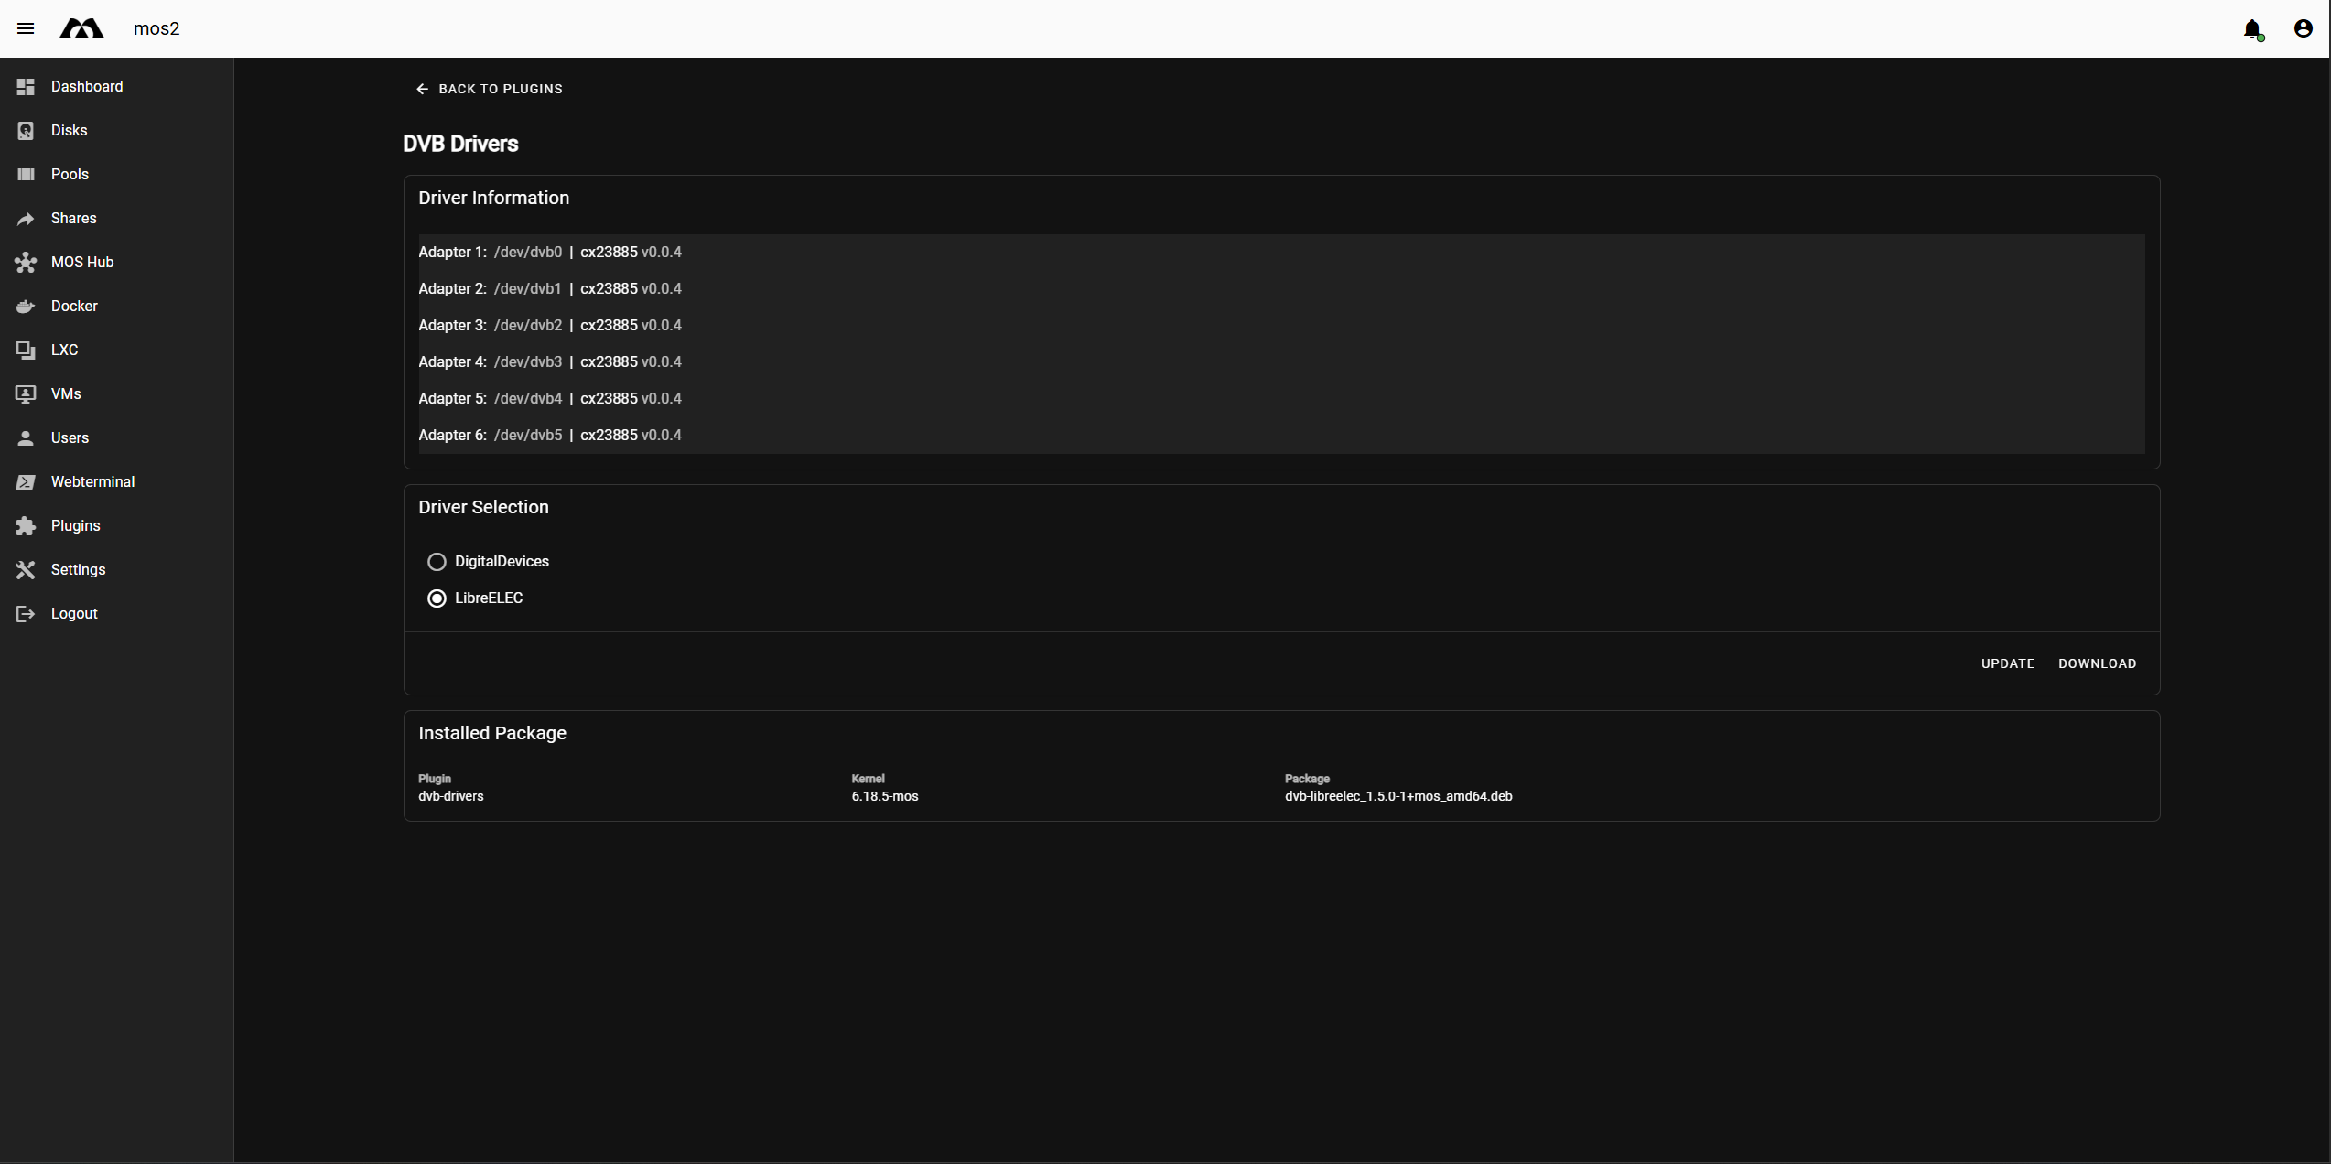Click the Pools icon
The height and width of the screenshot is (1164, 2331).
pyautogui.click(x=26, y=174)
